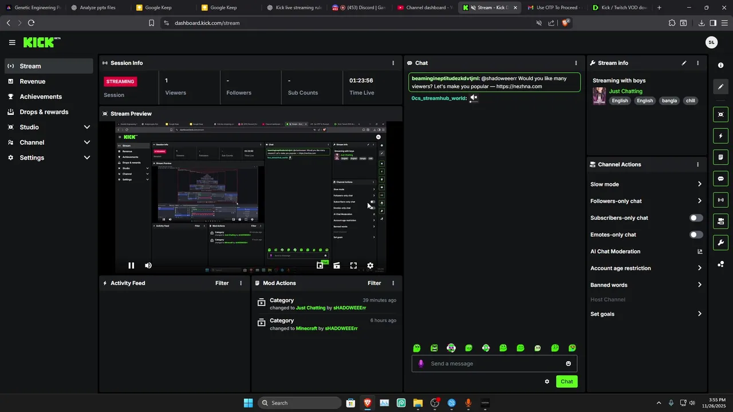Open Channel Actions three-dot menu

point(697,164)
